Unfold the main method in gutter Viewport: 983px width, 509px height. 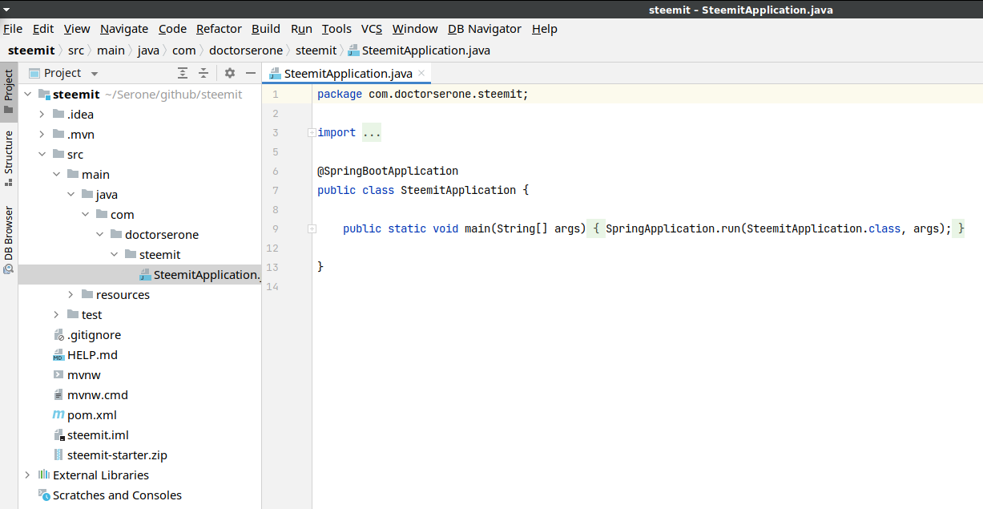point(312,229)
